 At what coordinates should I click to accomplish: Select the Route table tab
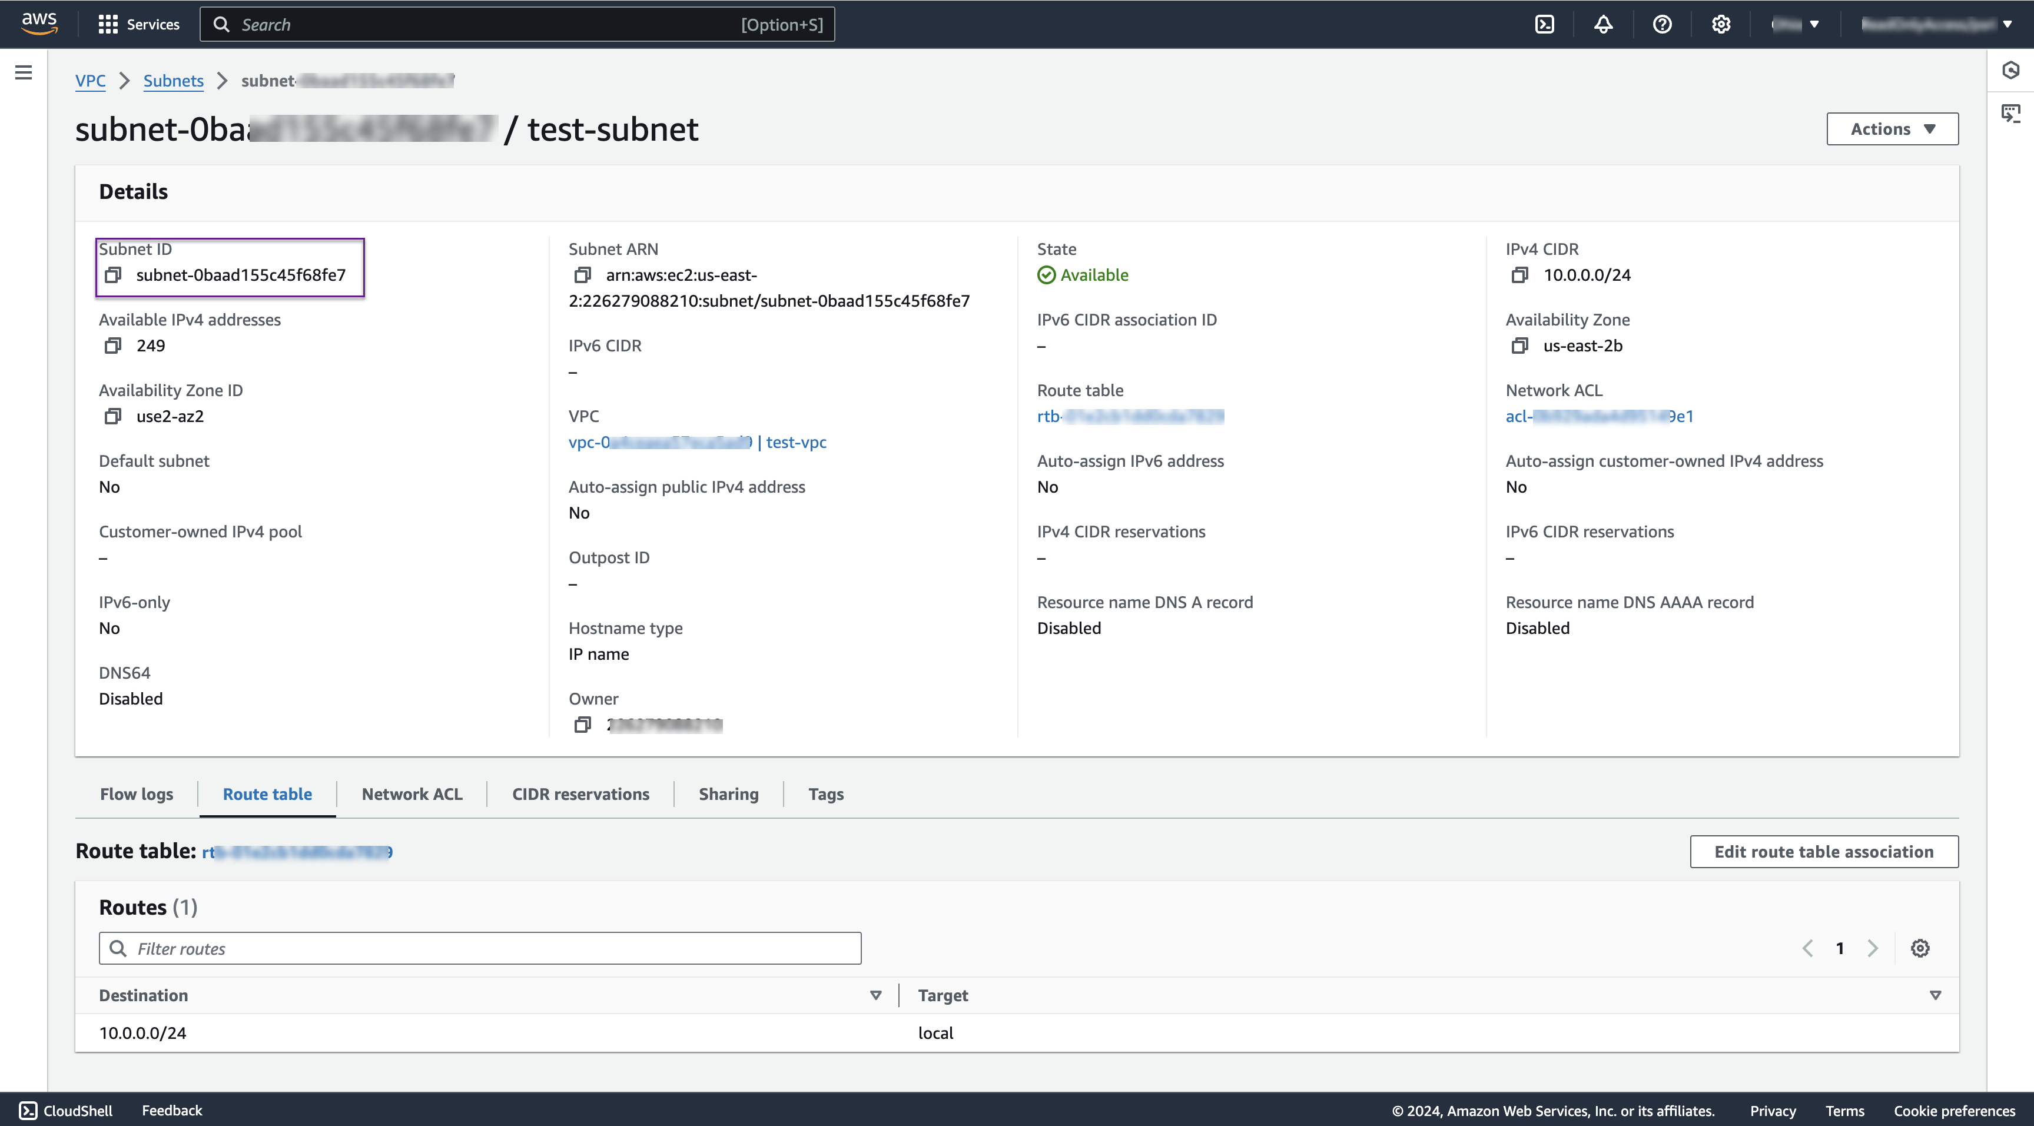coord(268,793)
